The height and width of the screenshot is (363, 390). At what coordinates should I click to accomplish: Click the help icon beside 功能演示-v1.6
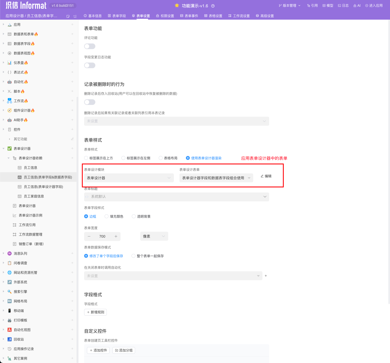tap(213, 6)
